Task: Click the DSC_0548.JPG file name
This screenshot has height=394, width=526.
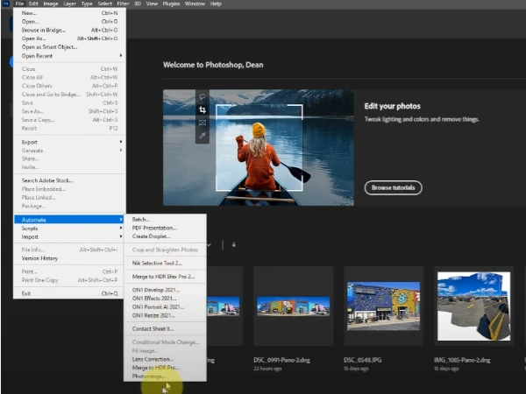Action: click(363, 360)
